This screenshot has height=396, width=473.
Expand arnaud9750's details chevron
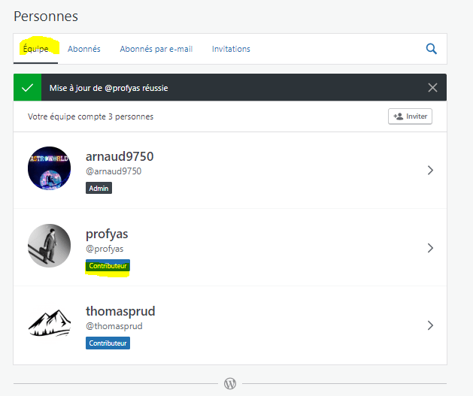[x=430, y=170]
